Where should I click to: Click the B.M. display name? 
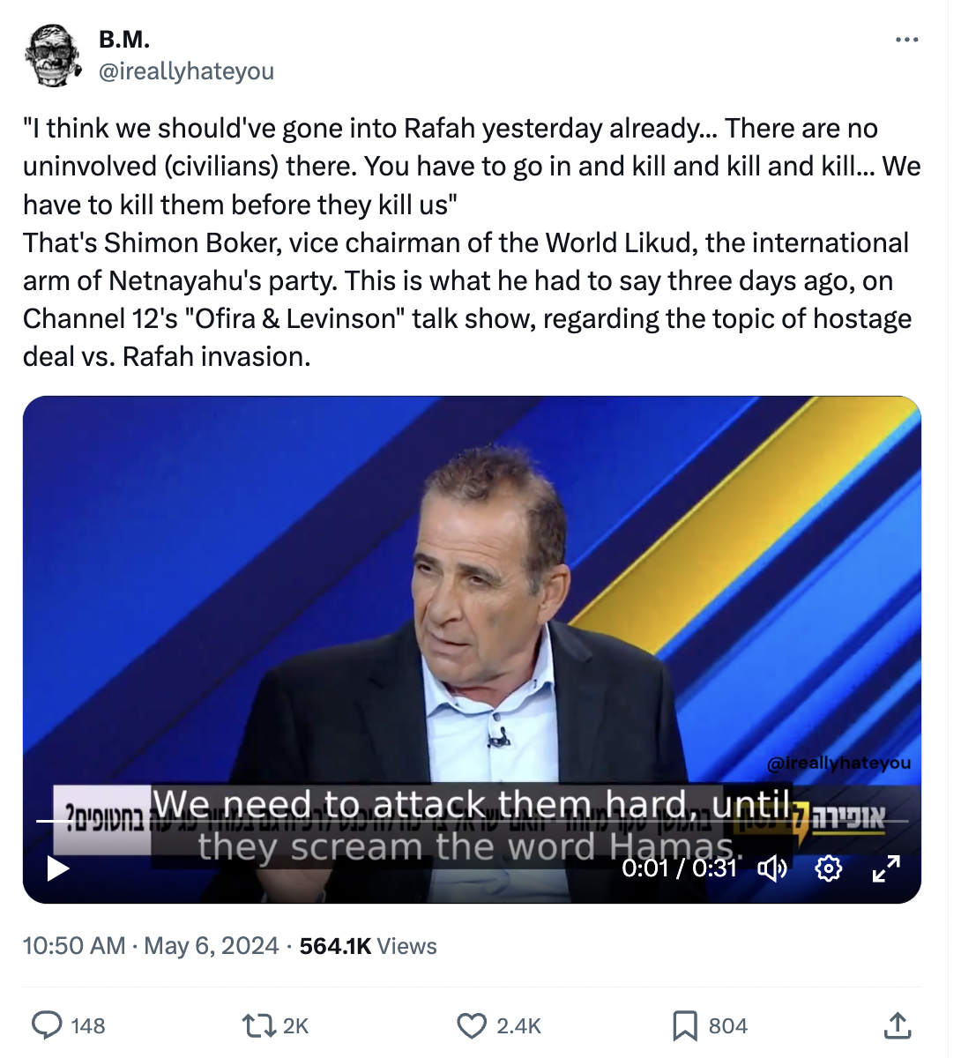pos(124,39)
